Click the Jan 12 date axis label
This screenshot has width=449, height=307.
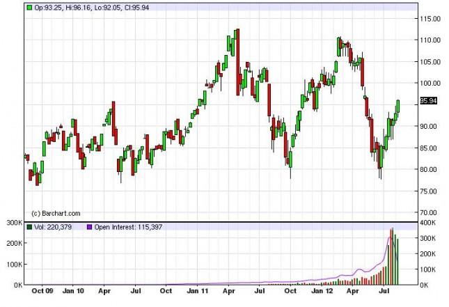[x=322, y=291]
